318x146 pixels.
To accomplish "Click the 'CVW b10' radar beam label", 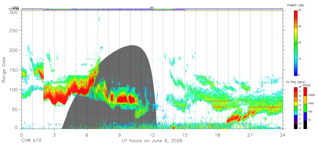I will 31,141.
